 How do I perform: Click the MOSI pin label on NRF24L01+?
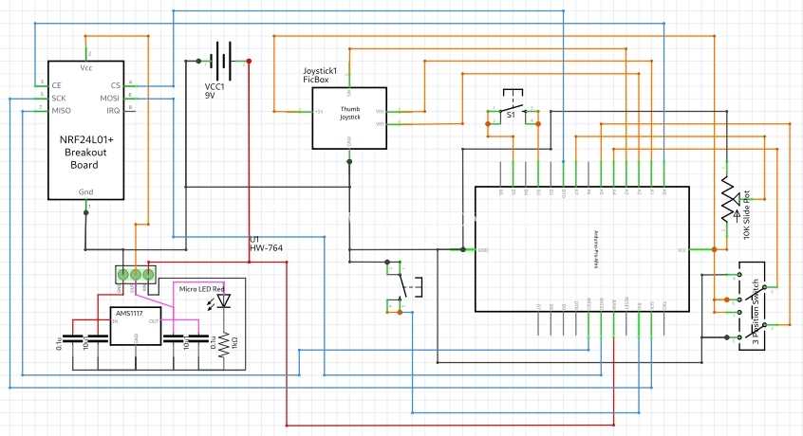109,99
